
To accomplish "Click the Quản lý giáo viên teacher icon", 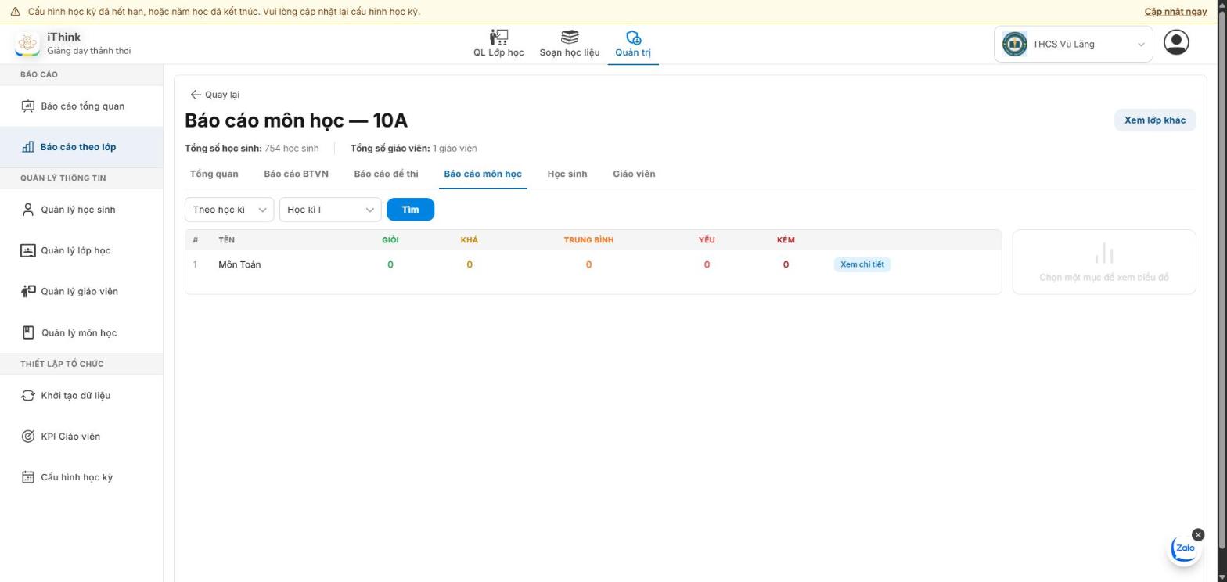I will click(x=28, y=291).
